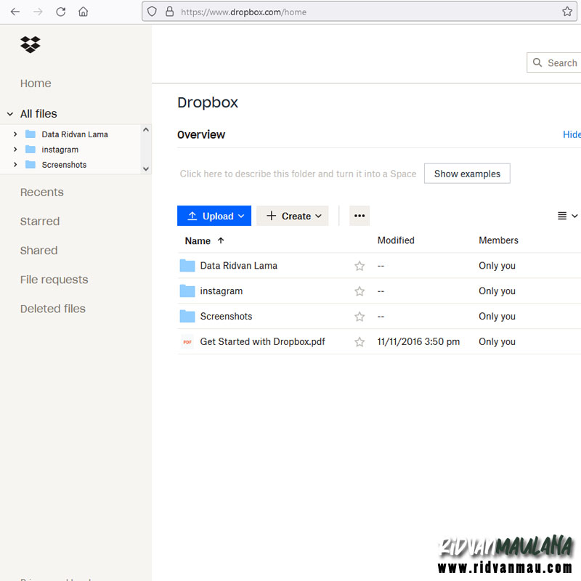
Task: Expand Screenshots folder in sidebar tree
Action: pyautogui.click(x=15, y=165)
